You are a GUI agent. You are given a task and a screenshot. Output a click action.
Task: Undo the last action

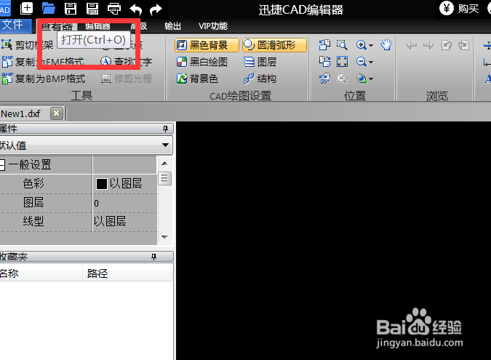click(135, 9)
